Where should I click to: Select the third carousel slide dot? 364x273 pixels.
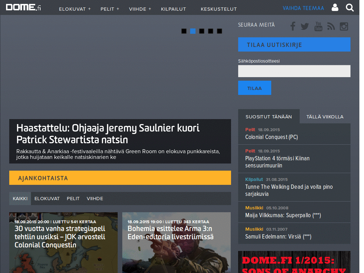pos(202,31)
